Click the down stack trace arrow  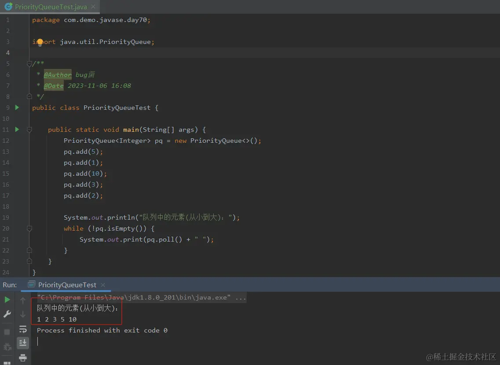pyautogui.click(x=22, y=314)
